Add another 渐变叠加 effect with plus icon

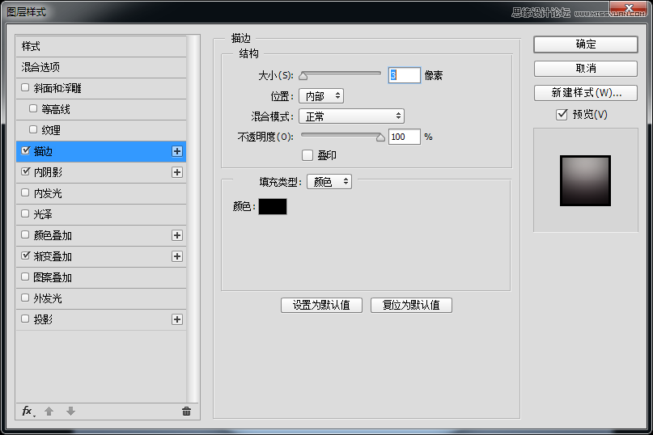(177, 256)
